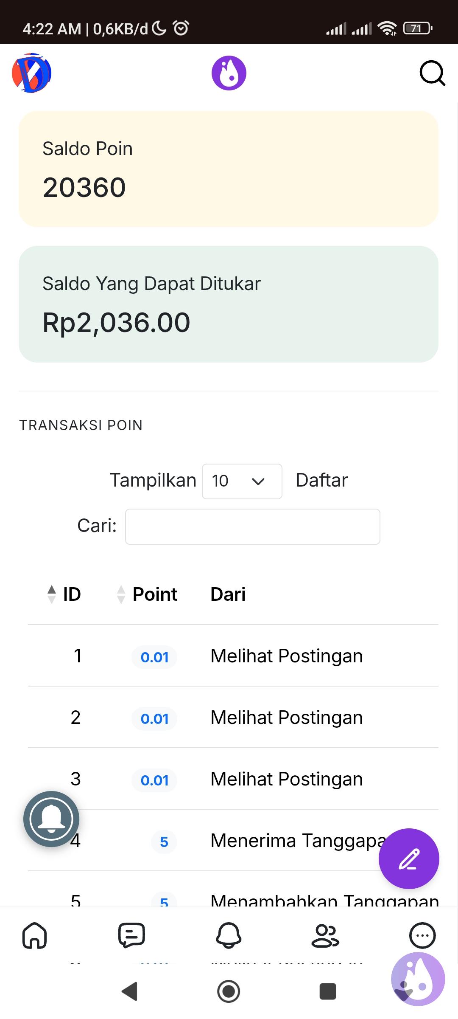The height and width of the screenshot is (1019, 458).
Task: Tap the floating flame assistant icon
Action: coord(418,979)
